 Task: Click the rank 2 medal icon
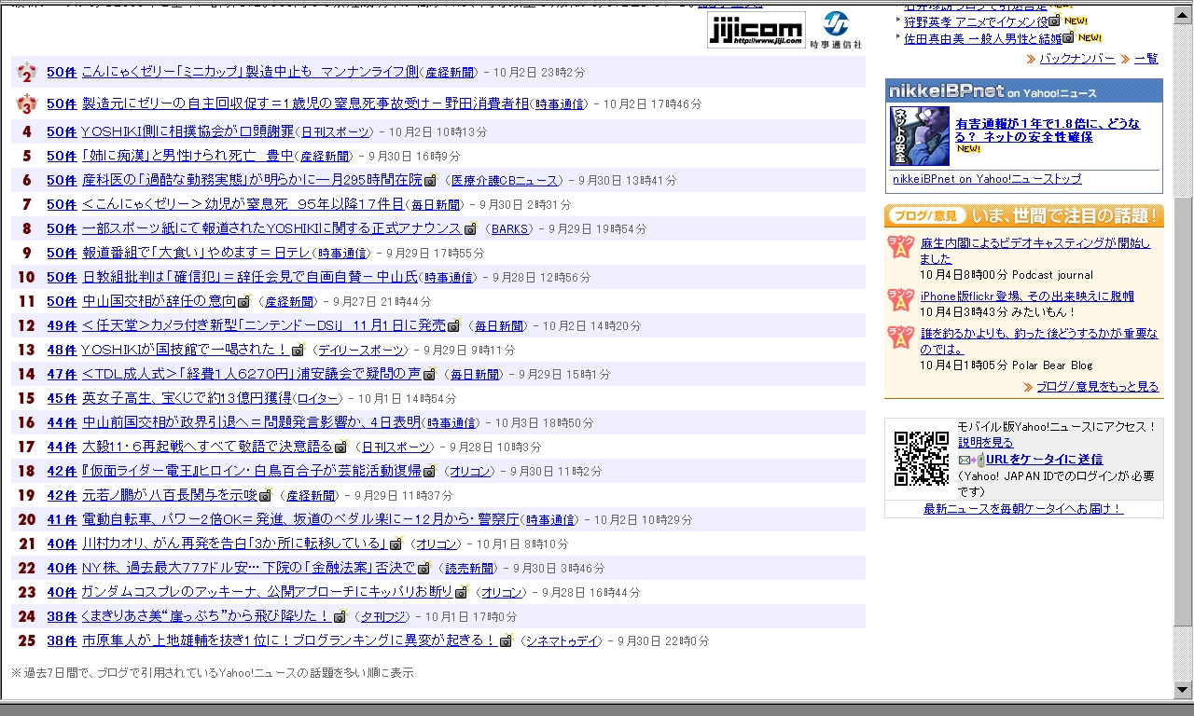(x=27, y=72)
